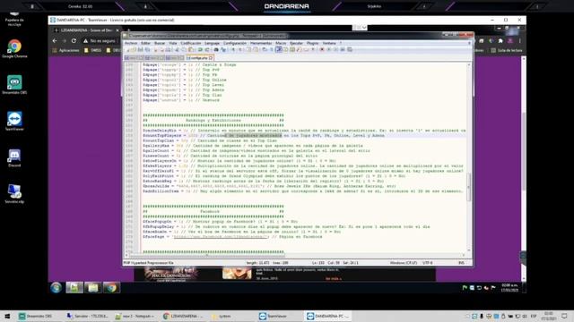Screen dimensions: 574x322
Task: Open the Lenguaje menu in Notepad++
Action: [212, 43]
